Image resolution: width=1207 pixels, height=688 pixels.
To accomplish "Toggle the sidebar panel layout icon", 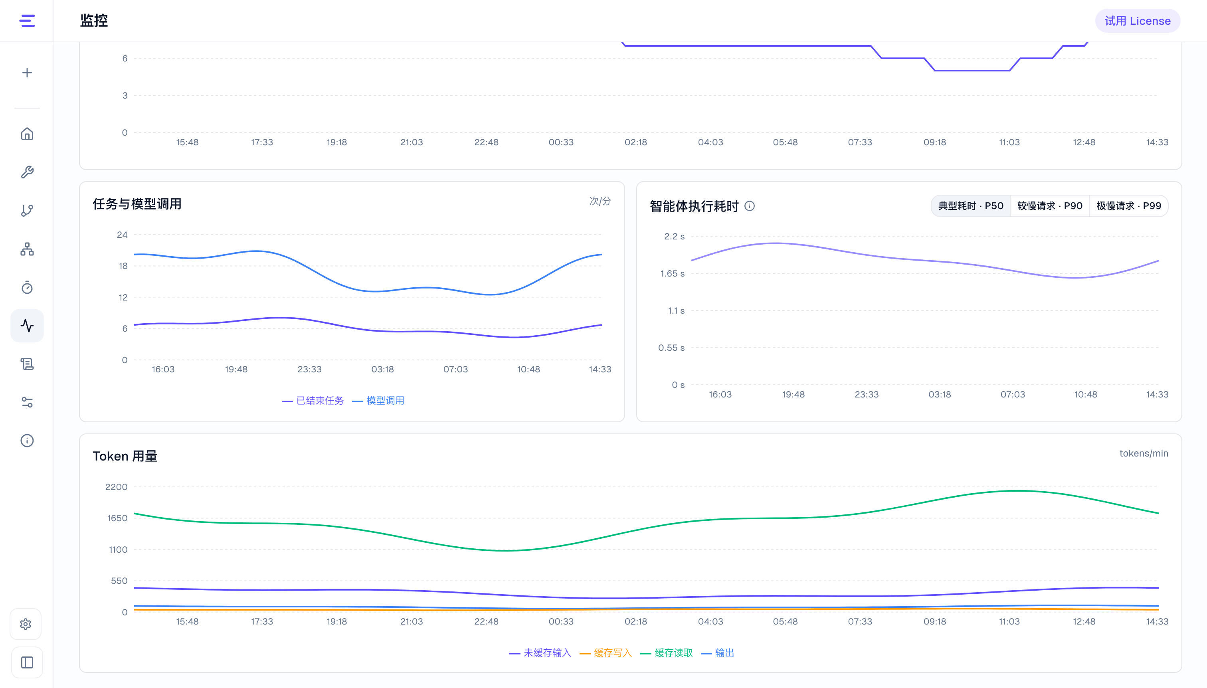I will (x=27, y=662).
